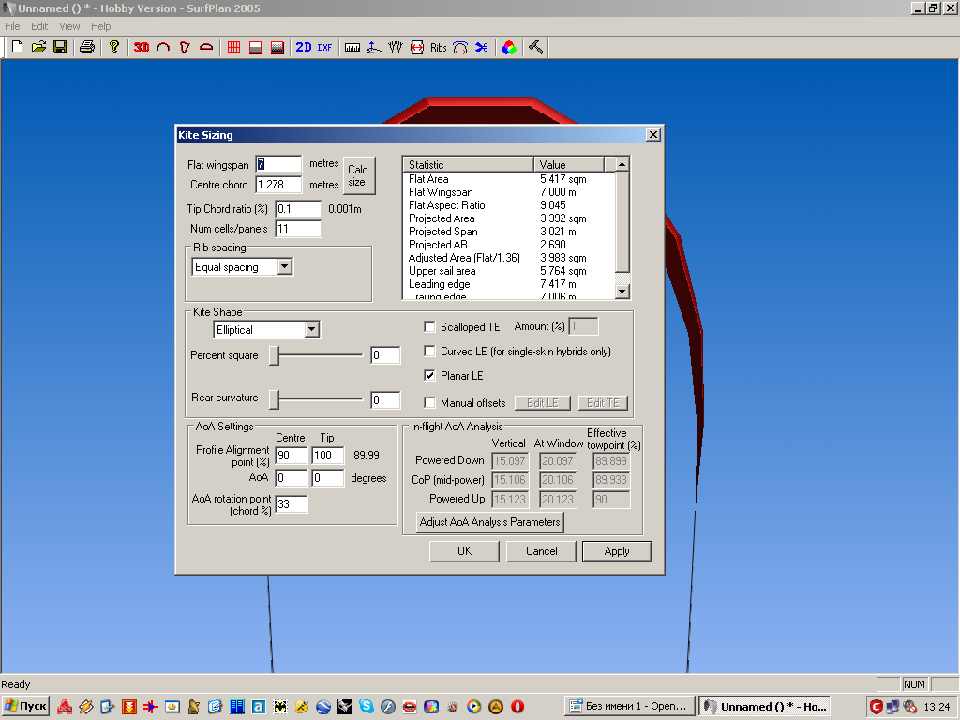Click the Save floppy disk icon
Screen dimensions: 960x720
[x=60, y=47]
